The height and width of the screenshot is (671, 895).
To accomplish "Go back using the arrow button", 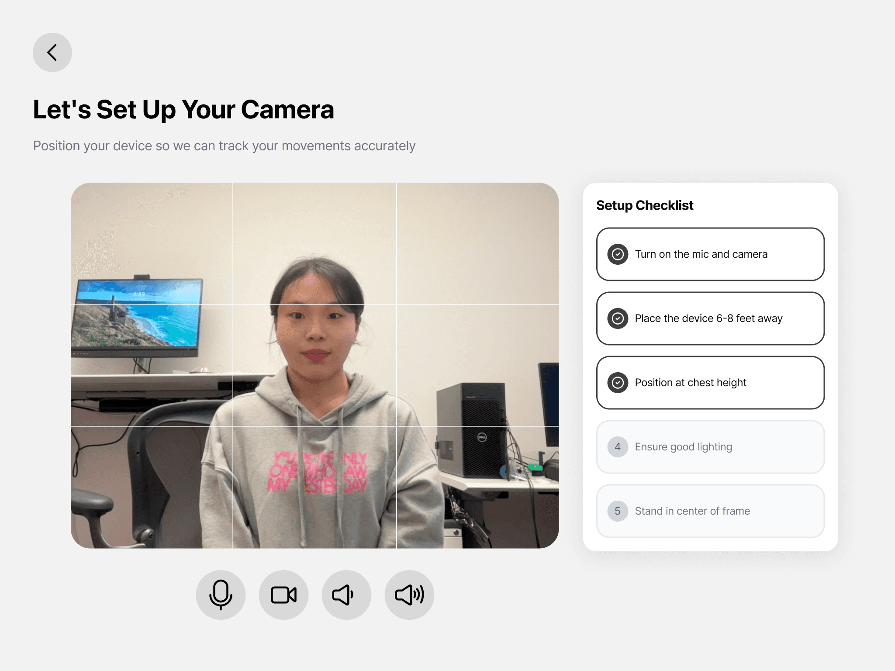I will tap(52, 52).
